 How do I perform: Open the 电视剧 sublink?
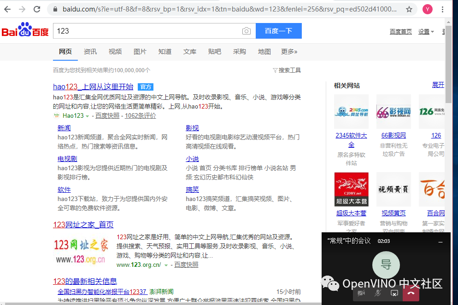pos(67,159)
